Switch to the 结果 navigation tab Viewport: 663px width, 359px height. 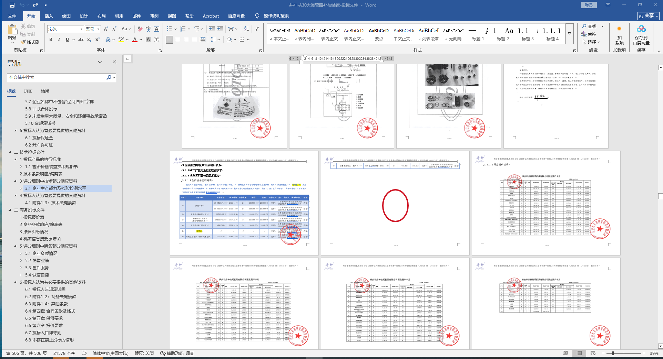click(45, 91)
